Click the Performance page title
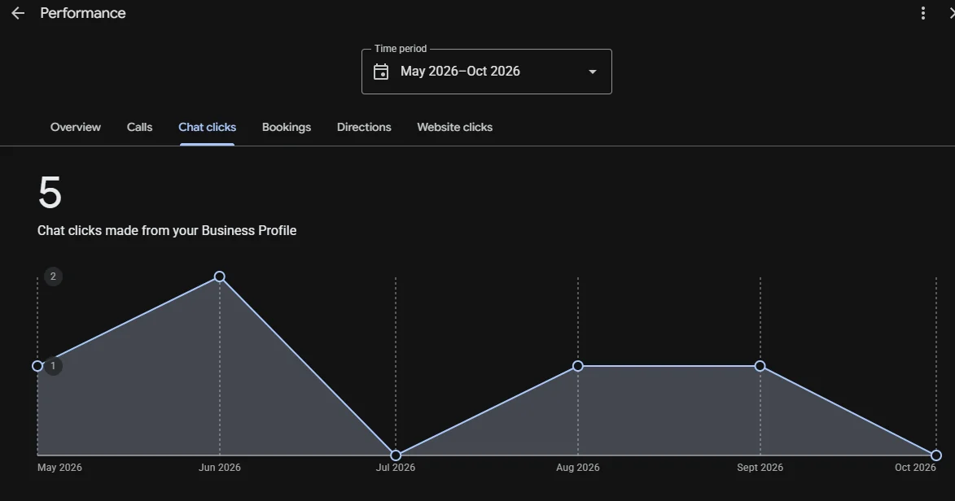955x501 pixels. click(83, 13)
